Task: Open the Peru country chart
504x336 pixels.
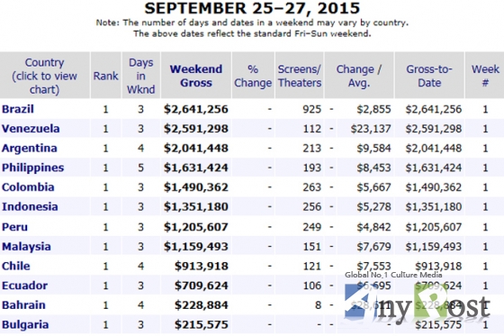Action: coord(14,227)
